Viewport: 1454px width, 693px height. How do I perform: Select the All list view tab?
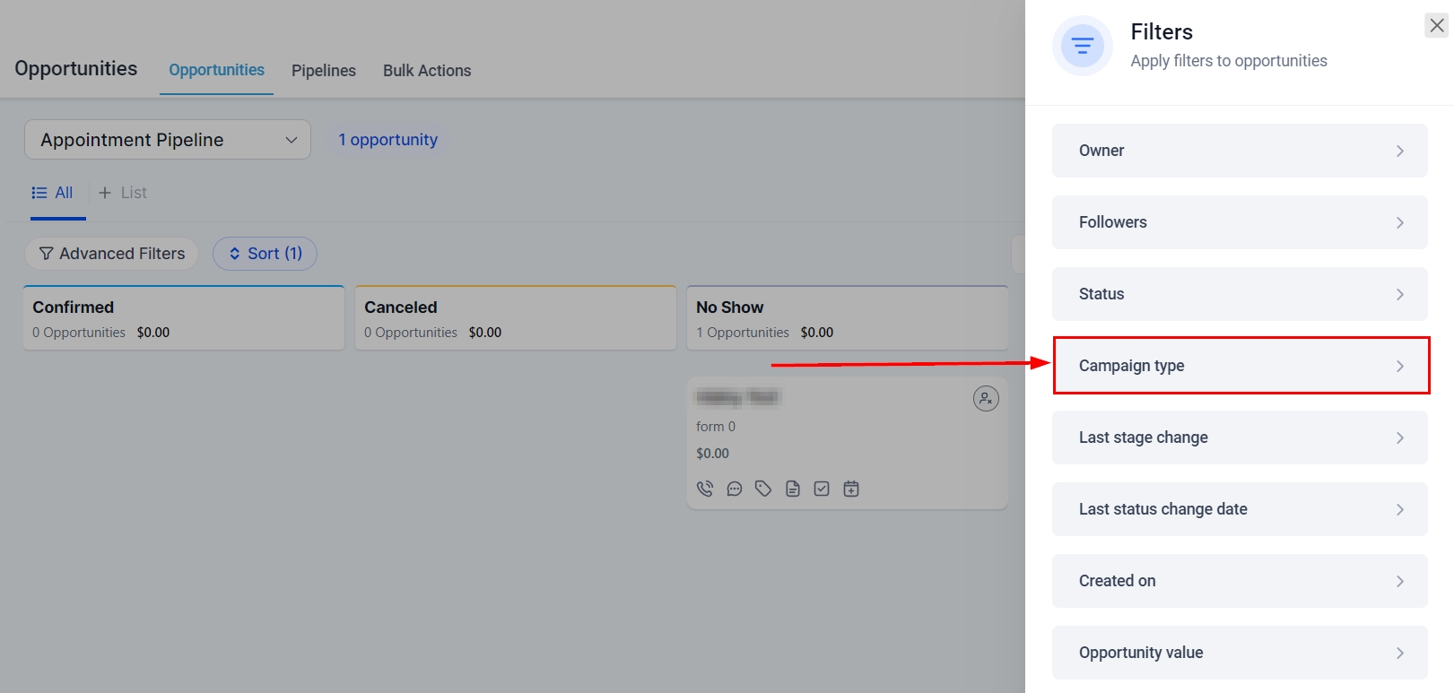click(x=53, y=193)
